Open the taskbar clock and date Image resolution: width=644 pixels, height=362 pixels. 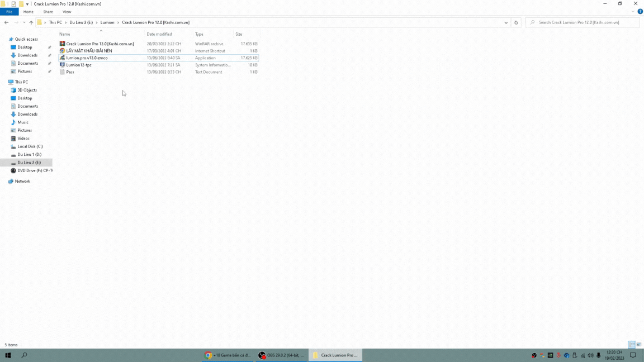click(614, 355)
